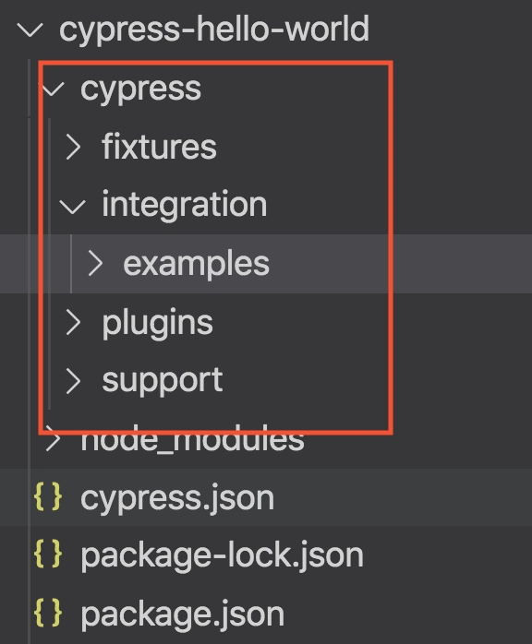The image size is (532, 644).
Task: Select the fixtures folder name
Action: [159, 147]
